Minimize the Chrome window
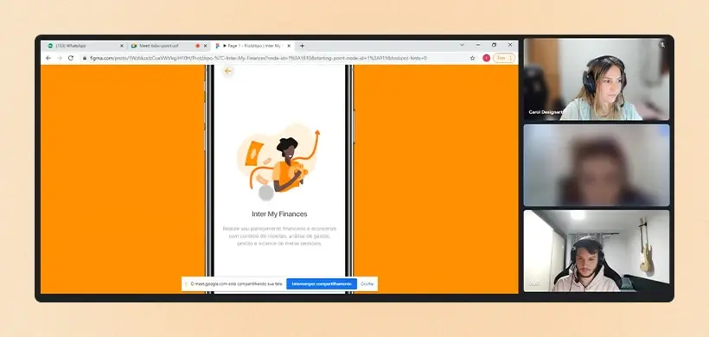709x337 pixels. [478, 45]
